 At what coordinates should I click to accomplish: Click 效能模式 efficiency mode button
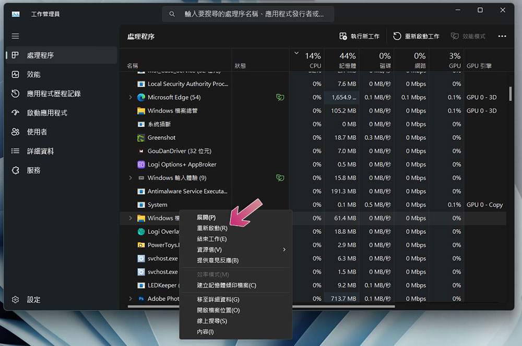(468, 36)
